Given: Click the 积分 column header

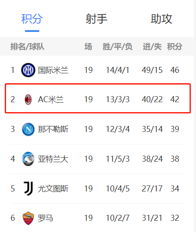Looking at the screenshot, I should click(x=174, y=47).
